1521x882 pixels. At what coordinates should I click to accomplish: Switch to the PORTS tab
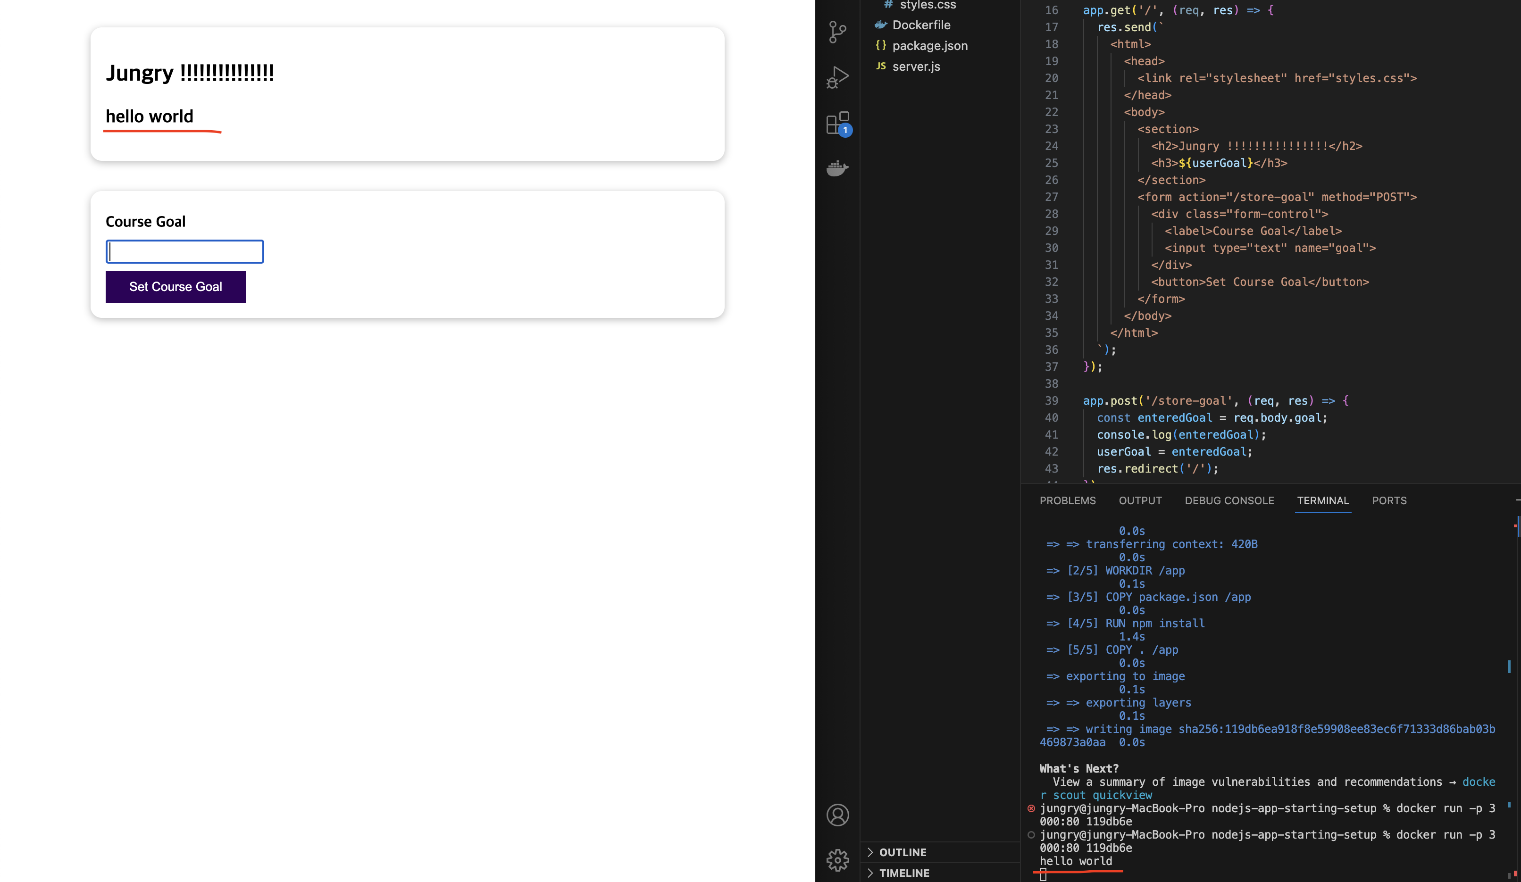point(1389,501)
